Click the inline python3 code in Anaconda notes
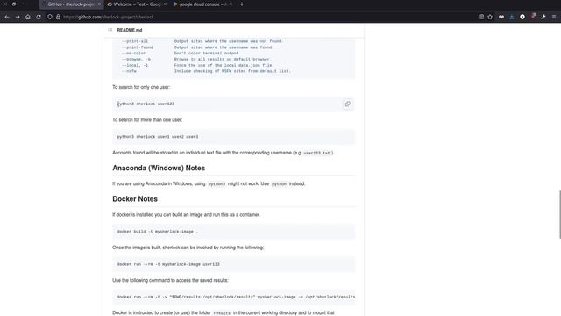561x316 pixels. [x=217, y=184]
